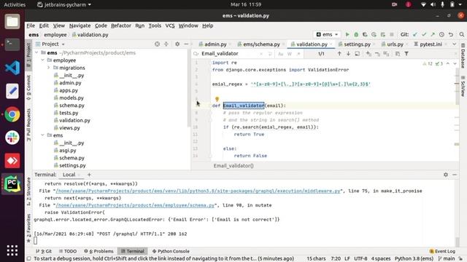The width and height of the screenshot is (467, 262).
Task: Toggle Match Case in find bar
Action: coord(280,54)
